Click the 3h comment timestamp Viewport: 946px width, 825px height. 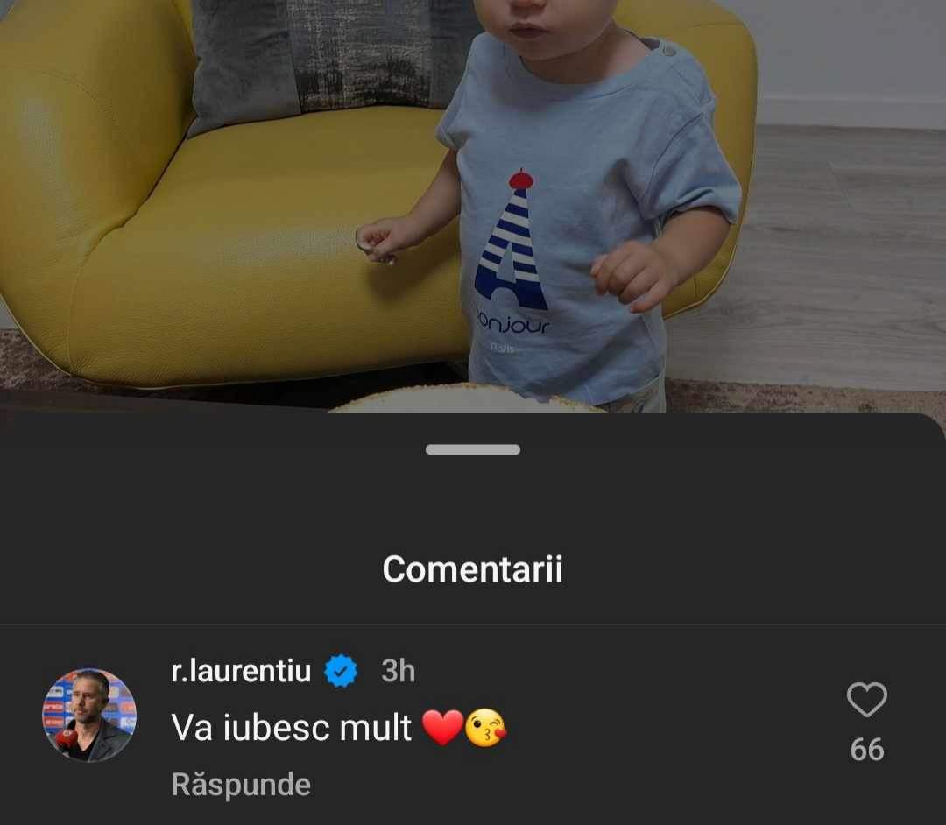click(399, 671)
